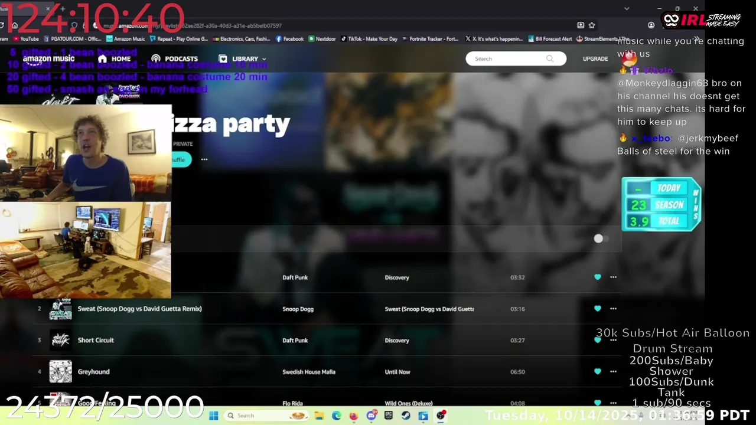Open more options for Sweat remix track
The height and width of the screenshot is (425, 756).
(613, 308)
